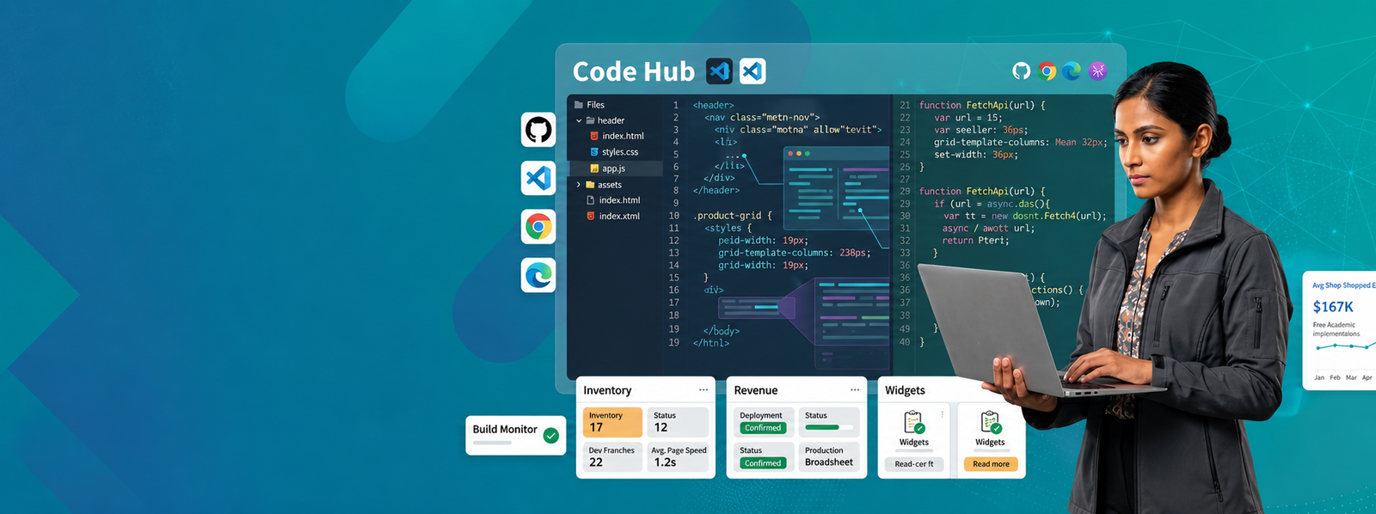Image resolution: width=1376 pixels, height=514 pixels.
Task: Click the Confirmed badge under Deployment
Action: (x=763, y=428)
